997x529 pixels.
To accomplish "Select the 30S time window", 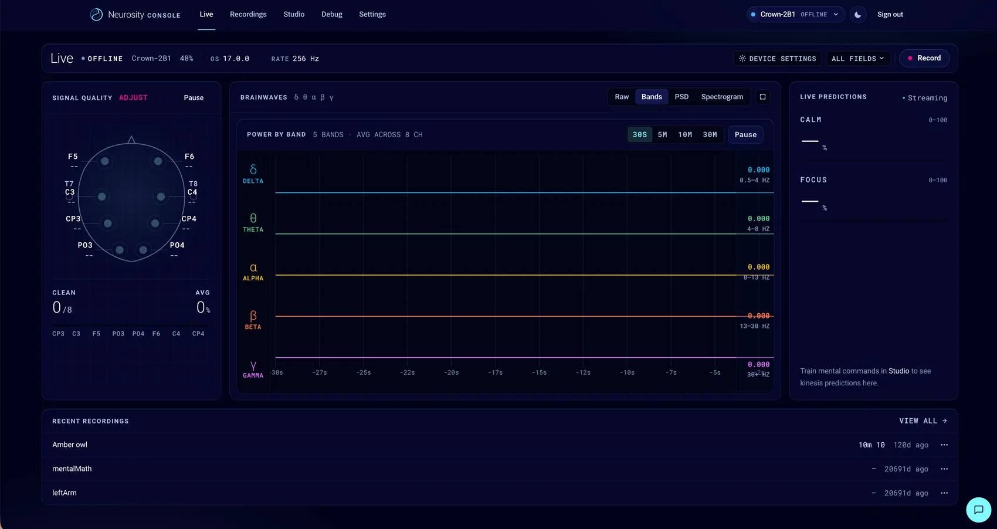I will click(x=640, y=135).
